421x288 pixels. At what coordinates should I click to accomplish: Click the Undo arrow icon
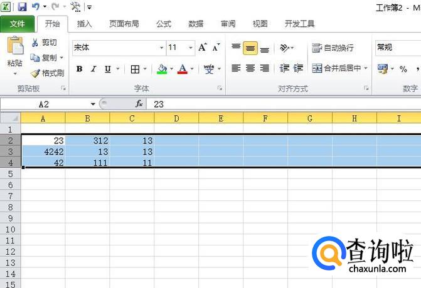pos(36,6)
